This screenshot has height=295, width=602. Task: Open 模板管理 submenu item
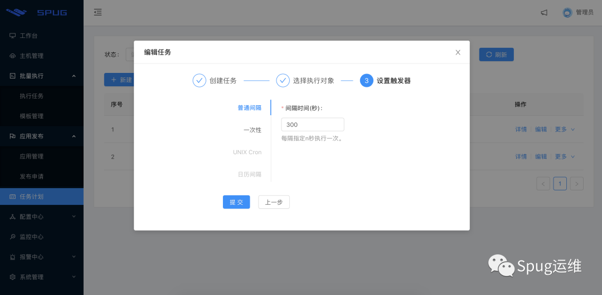point(41,116)
